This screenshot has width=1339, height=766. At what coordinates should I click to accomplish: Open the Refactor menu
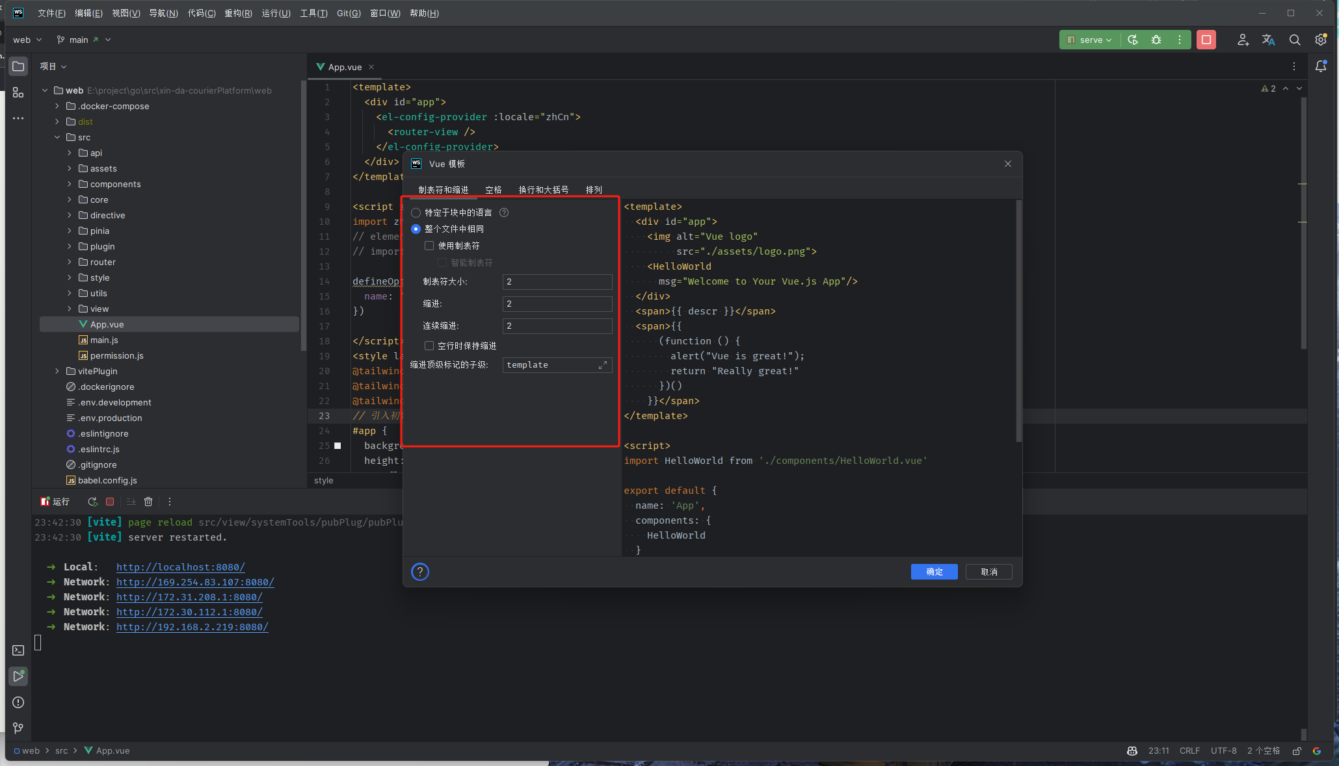[x=238, y=13]
